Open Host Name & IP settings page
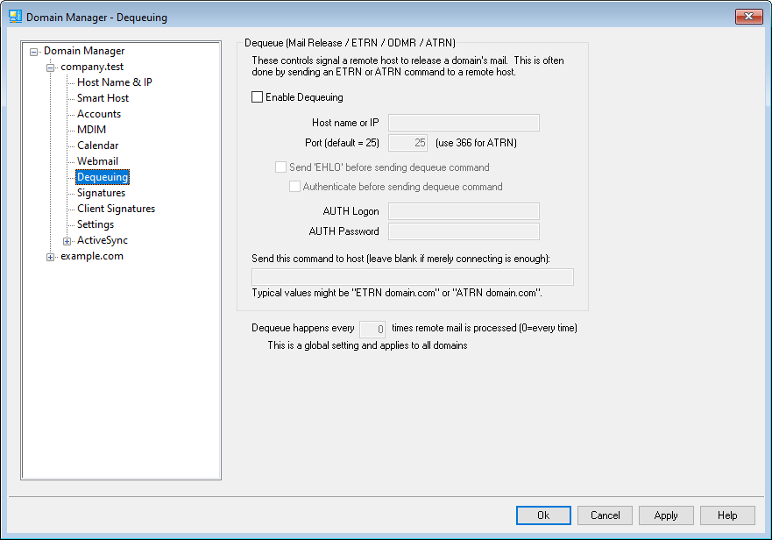This screenshot has height=540, width=772. (114, 82)
